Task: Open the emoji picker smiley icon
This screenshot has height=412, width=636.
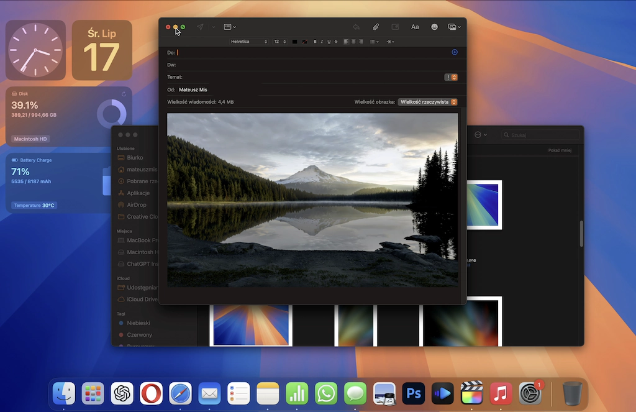Action: [434, 27]
